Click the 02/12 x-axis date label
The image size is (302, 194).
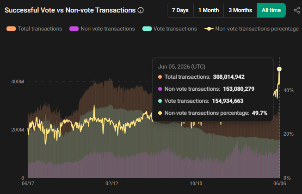tap(112, 183)
